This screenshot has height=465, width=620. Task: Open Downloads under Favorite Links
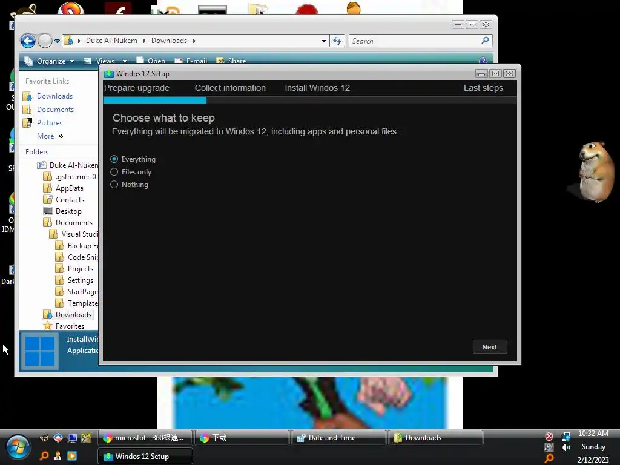54,96
